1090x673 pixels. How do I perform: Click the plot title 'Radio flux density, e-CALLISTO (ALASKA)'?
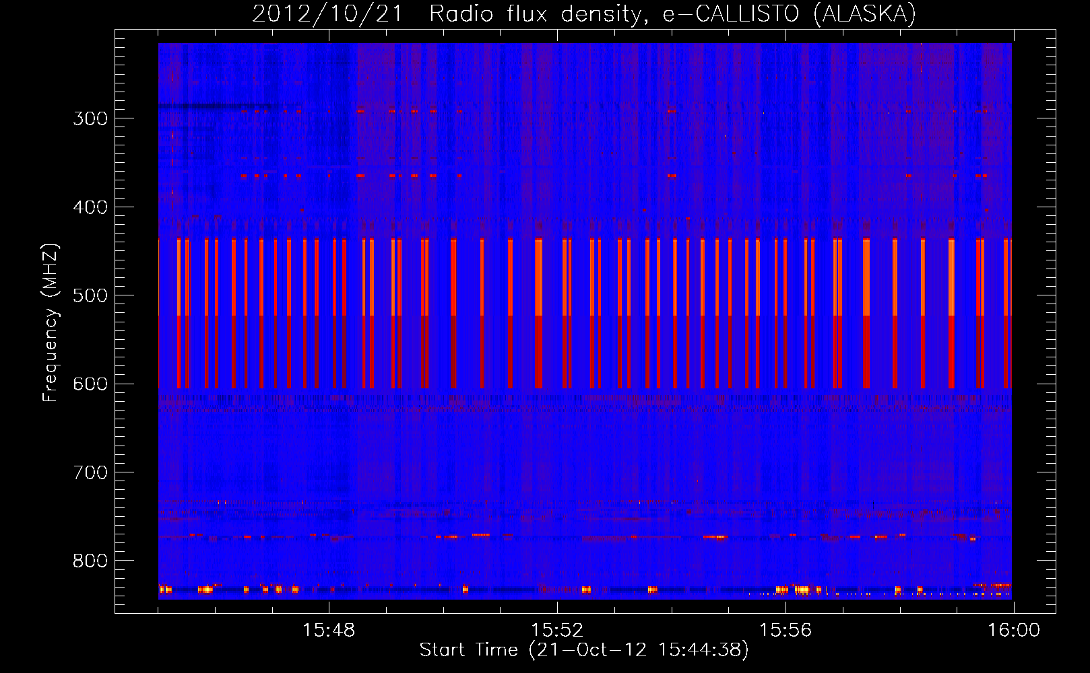point(672,13)
